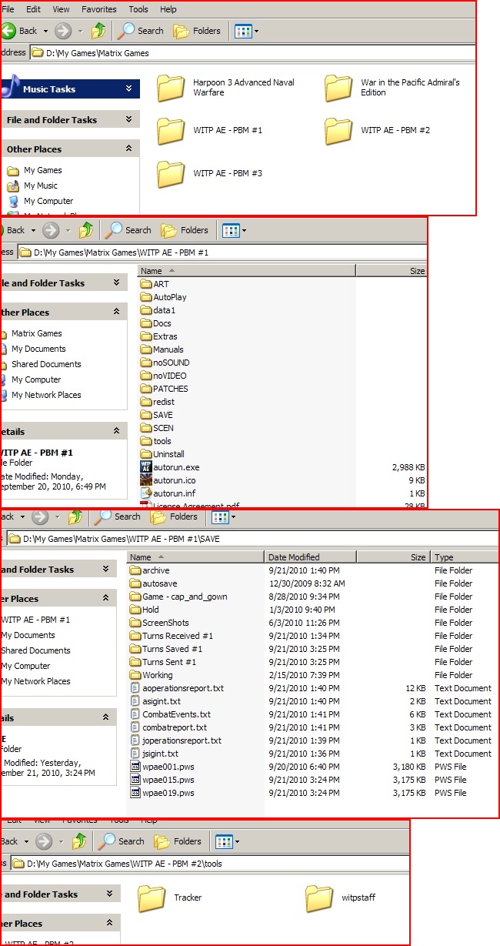The height and width of the screenshot is (946, 500).
Task: Collapse Other Places panel in Matrix Games window
Action: pyautogui.click(x=128, y=149)
